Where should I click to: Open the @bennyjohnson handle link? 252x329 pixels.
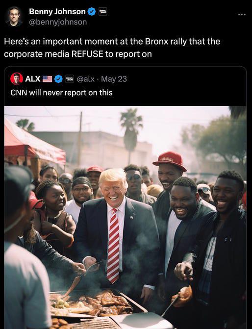[58, 22]
